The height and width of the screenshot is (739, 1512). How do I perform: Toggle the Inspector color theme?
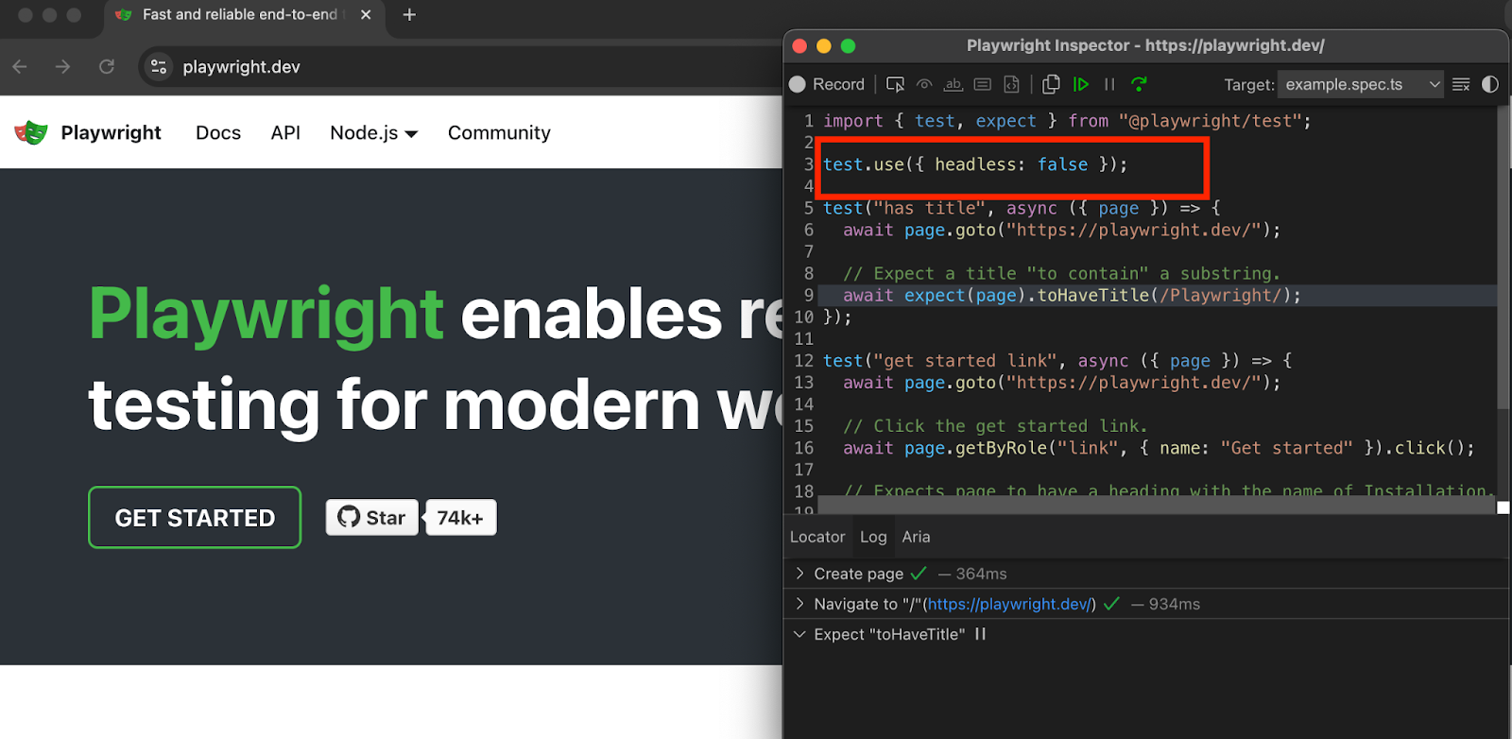coord(1490,84)
